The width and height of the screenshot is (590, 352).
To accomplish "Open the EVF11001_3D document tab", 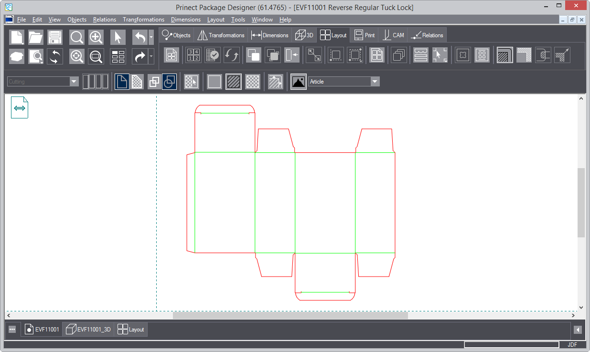I will (x=88, y=330).
